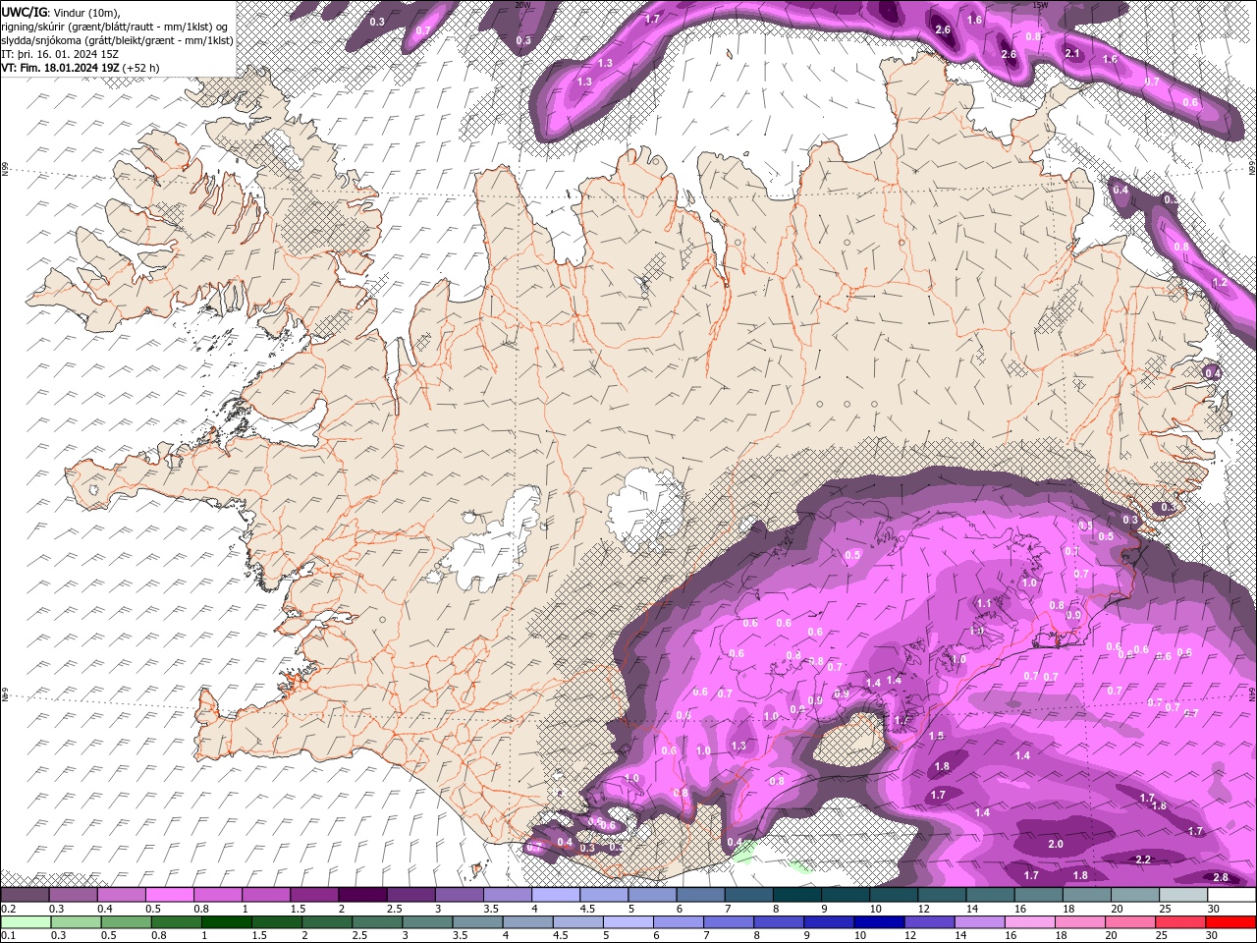Click the '25' label in the upper legend row

(x=1166, y=909)
